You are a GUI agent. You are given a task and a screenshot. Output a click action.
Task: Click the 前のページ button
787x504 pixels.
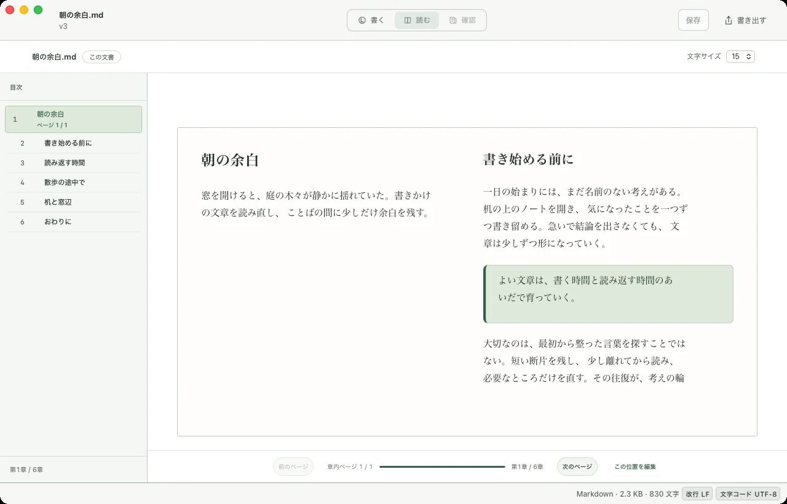point(293,467)
